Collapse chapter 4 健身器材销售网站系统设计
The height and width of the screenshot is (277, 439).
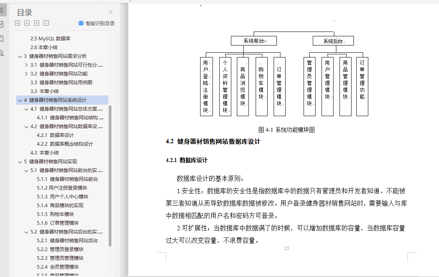click(x=20, y=100)
